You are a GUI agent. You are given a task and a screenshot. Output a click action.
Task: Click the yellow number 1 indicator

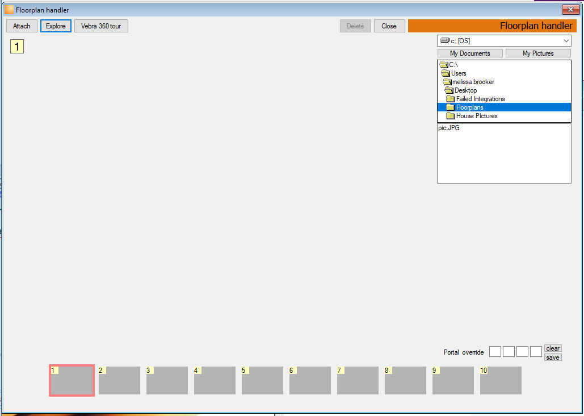[x=17, y=46]
